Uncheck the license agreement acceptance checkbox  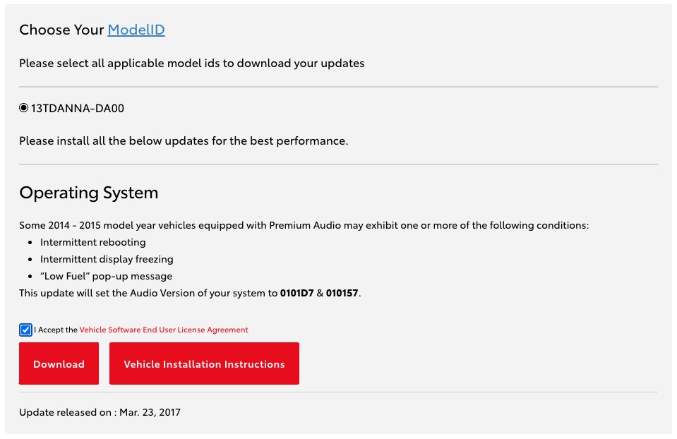25,330
